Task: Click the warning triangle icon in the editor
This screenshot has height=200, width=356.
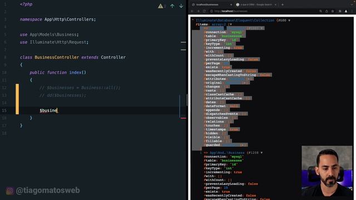Action: click(x=161, y=6)
